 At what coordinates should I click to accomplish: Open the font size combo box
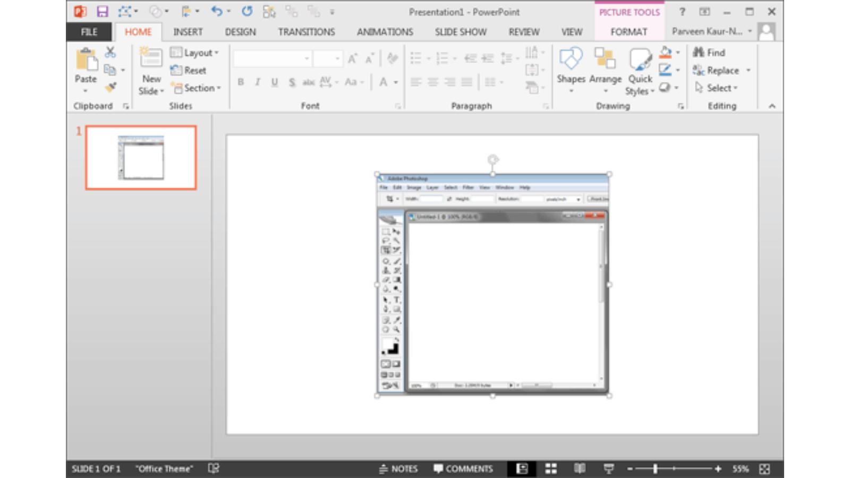[x=328, y=58]
